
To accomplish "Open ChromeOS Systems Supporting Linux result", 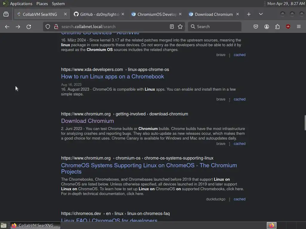I will (149, 168).
